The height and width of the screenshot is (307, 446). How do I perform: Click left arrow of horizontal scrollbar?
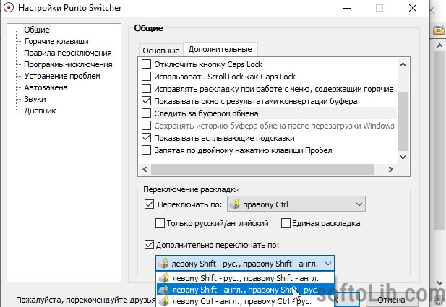click(x=145, y=170)
